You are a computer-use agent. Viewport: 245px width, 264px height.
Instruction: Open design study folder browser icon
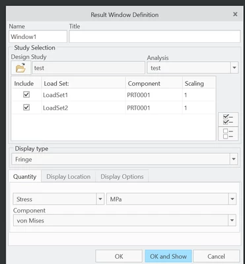20,68
